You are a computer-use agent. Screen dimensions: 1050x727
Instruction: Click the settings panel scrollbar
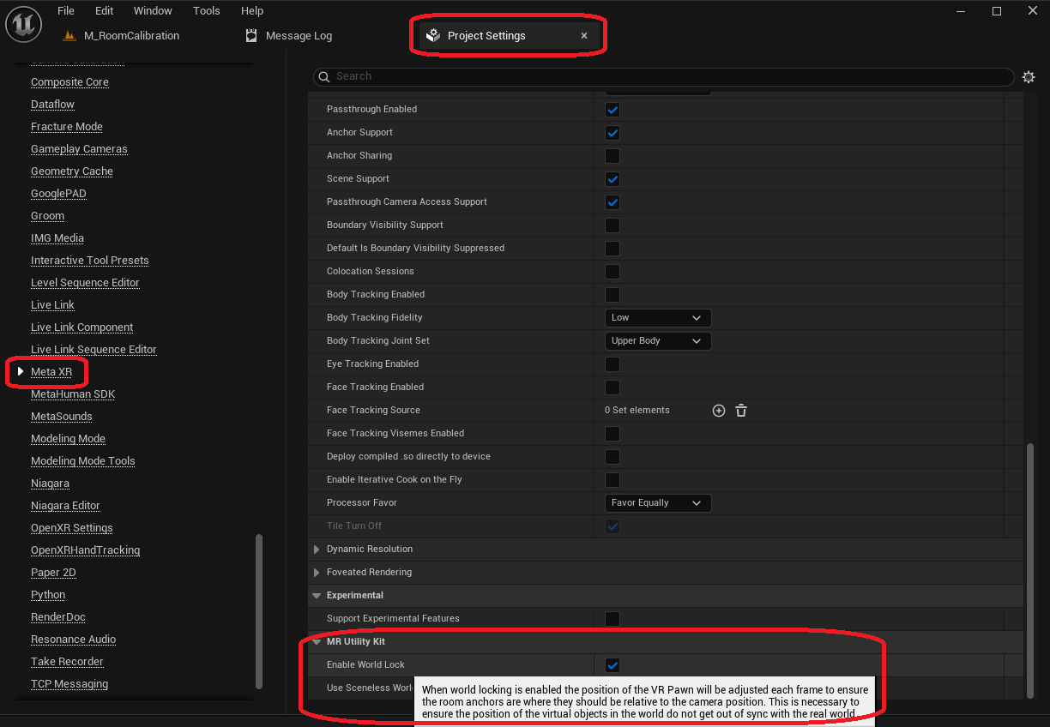(1029, 570)
